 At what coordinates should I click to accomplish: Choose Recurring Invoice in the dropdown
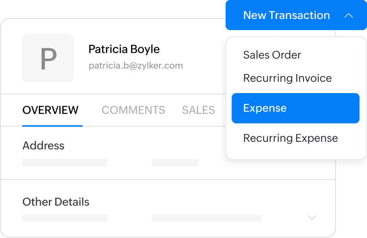click(287, 78)
